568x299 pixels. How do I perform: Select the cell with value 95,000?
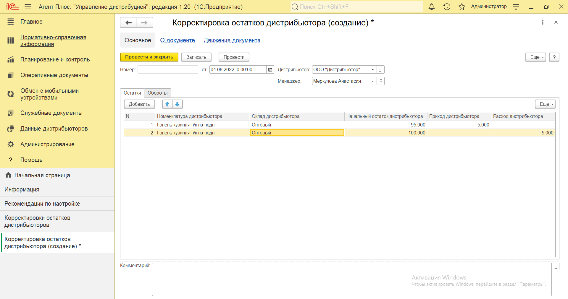[386, 125]
